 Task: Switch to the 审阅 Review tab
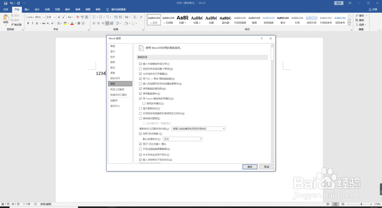coord(78,10)
